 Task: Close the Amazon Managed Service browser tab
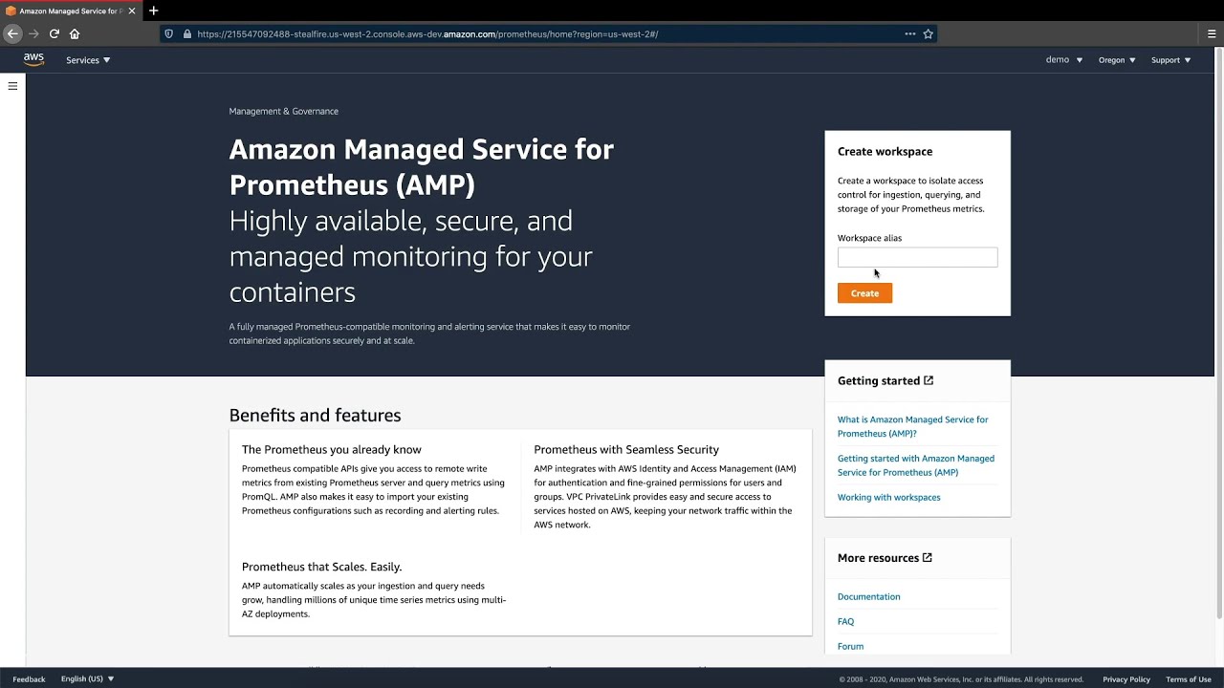point(132,11)
